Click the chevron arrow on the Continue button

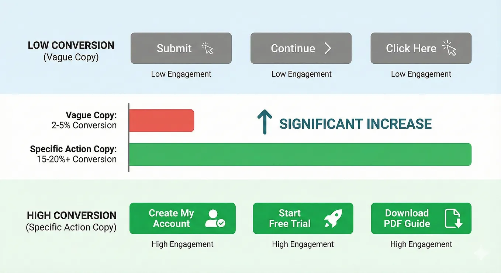click(x=328, y=48)
